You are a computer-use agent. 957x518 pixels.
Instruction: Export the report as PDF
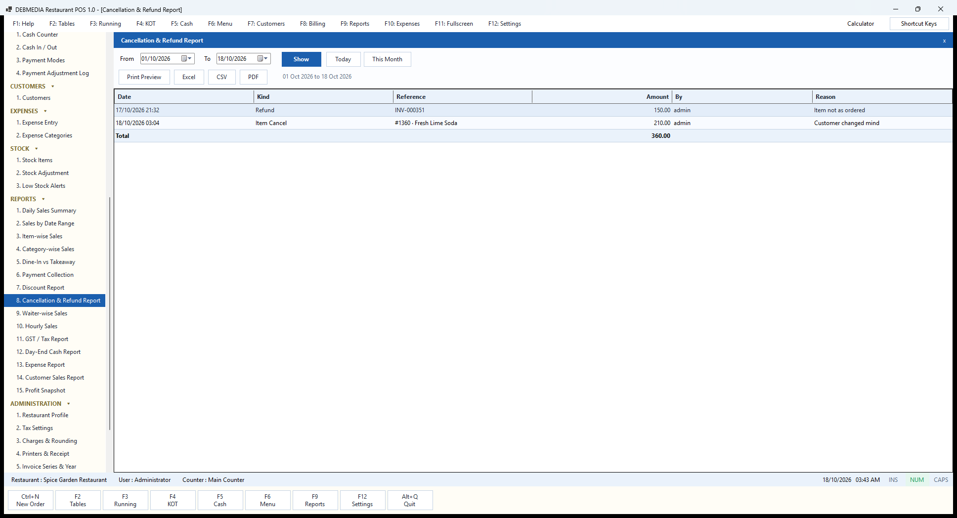[254, 77]
